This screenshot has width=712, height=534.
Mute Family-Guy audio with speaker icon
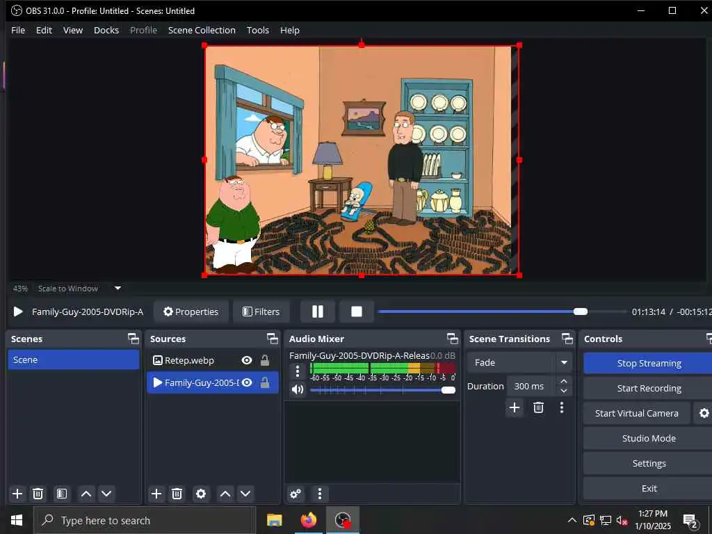click(x=298, y=389)
